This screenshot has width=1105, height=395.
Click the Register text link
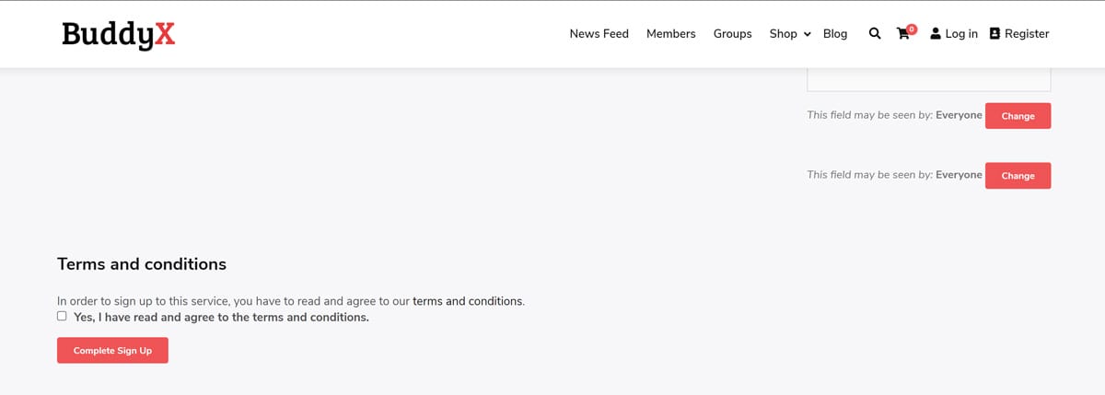1027,34
